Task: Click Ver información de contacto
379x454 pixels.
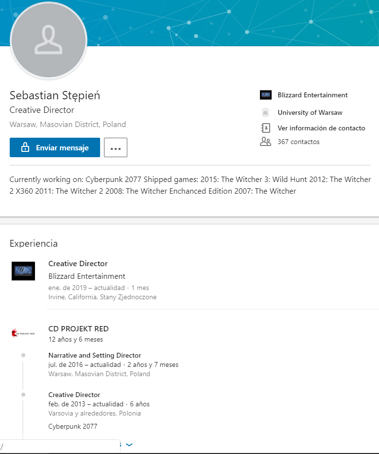Action: (x=321, y=128)
